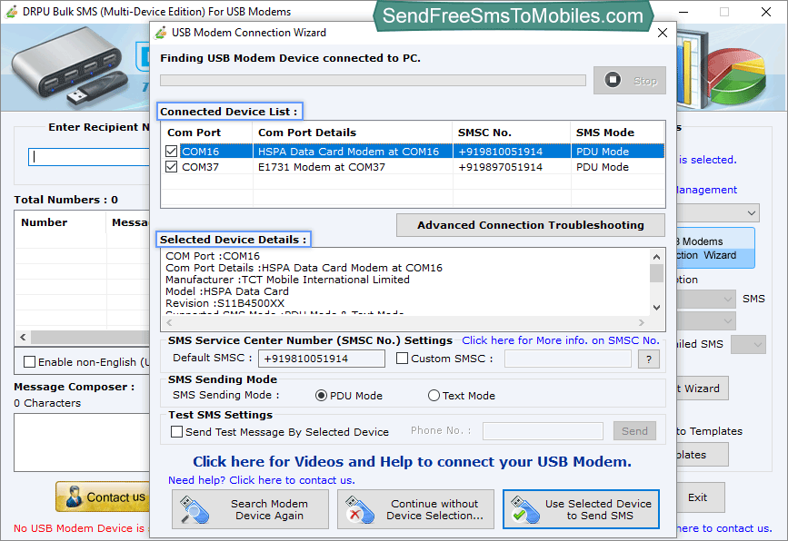Click the device details scroll up arrow
Screen dimensions: 788x541
656,257
